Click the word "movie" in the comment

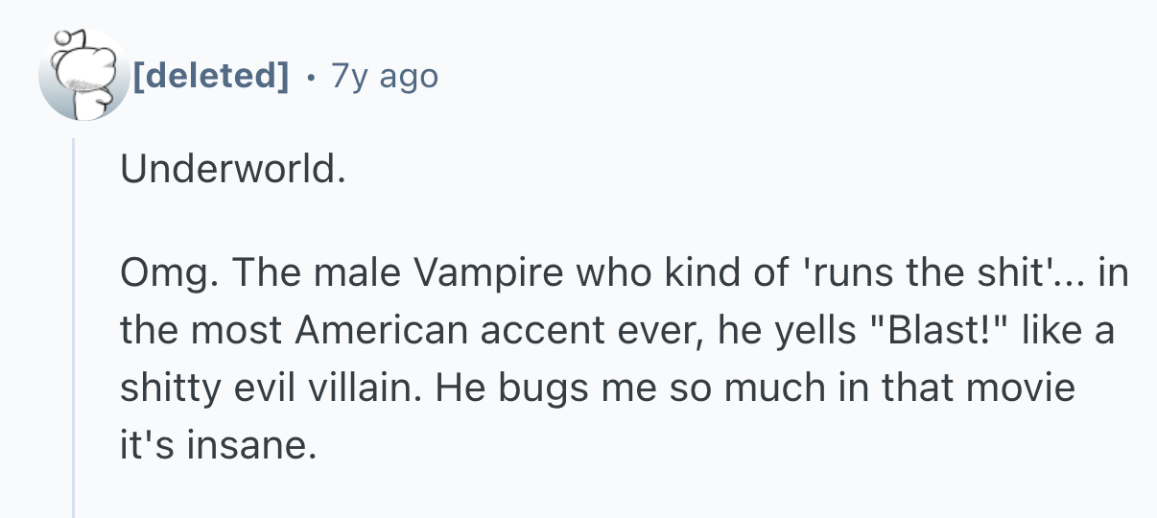[x=1023, y=388]
